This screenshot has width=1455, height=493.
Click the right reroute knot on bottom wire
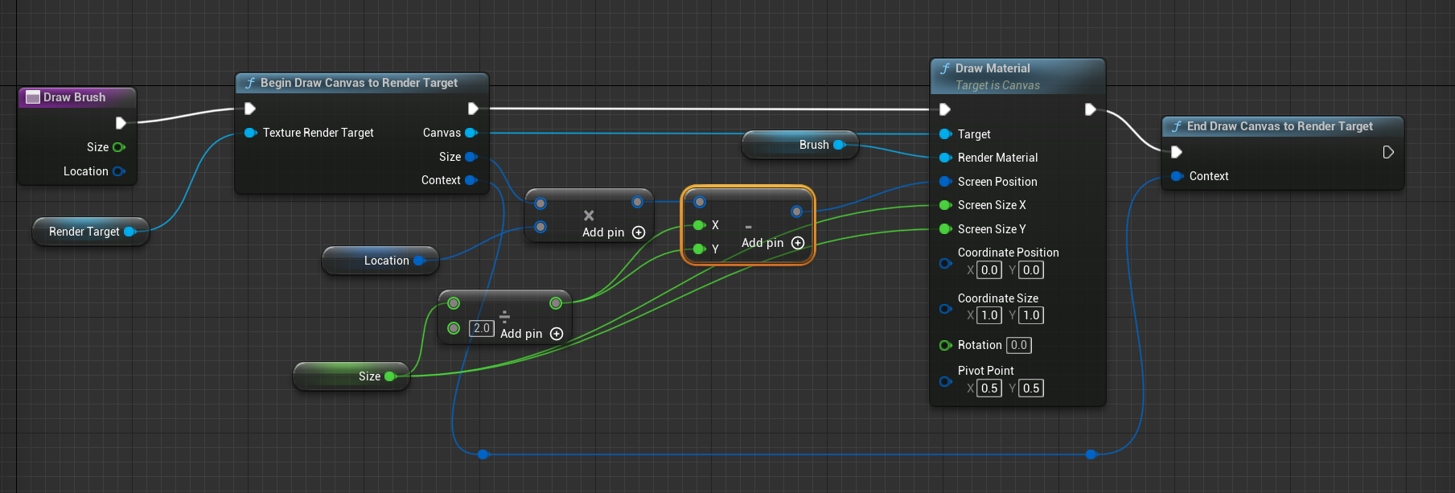[x=1091, y=454]
